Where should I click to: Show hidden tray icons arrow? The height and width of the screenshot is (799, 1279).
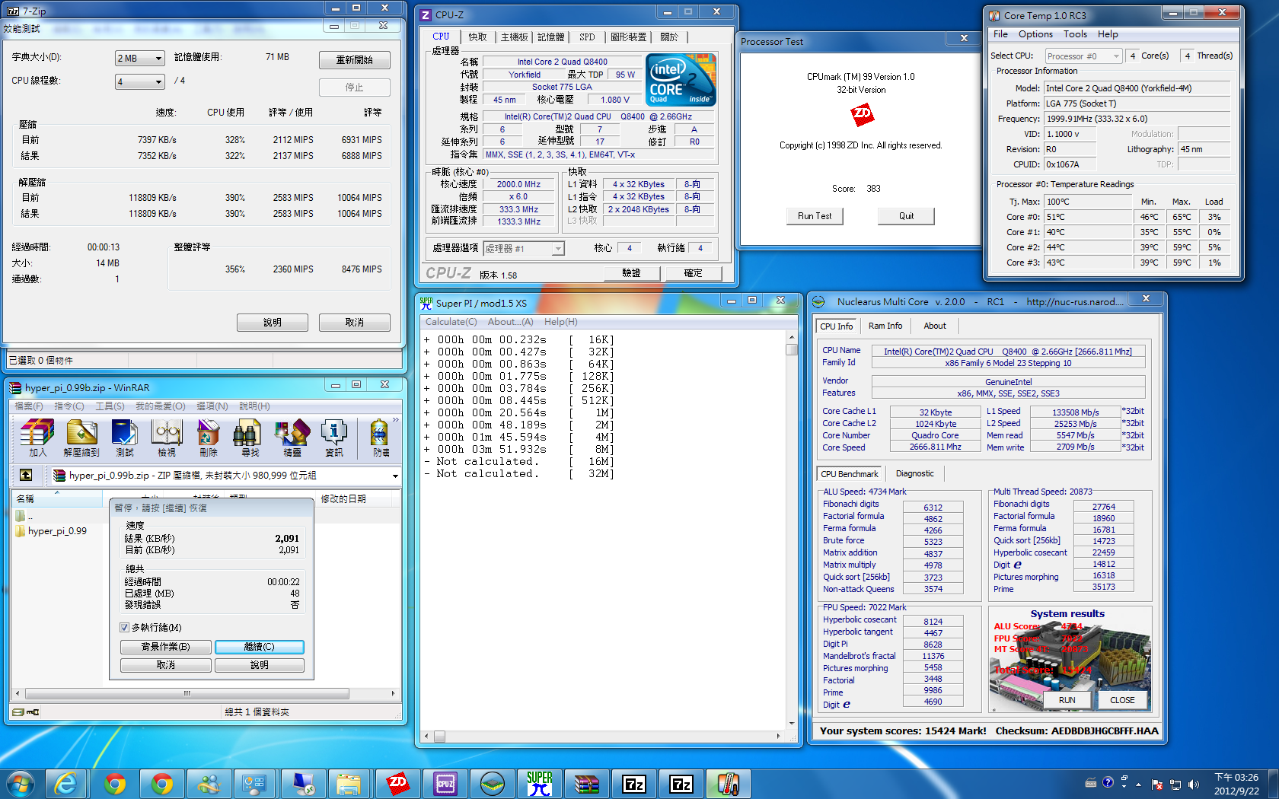[x=1139, y=784]
